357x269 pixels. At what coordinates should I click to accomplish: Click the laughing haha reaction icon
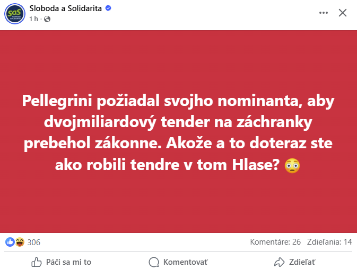pyautogui.click(x=20, y=242)
